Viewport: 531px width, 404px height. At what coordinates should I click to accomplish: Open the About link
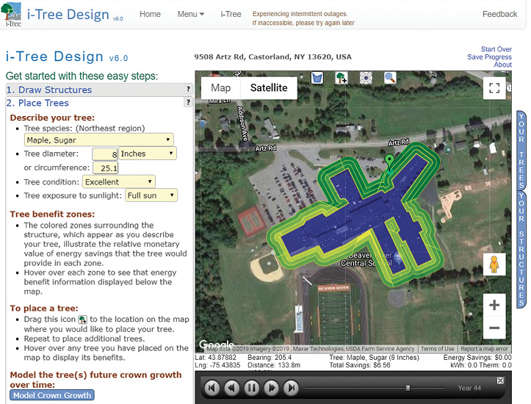tap(502, 65)
